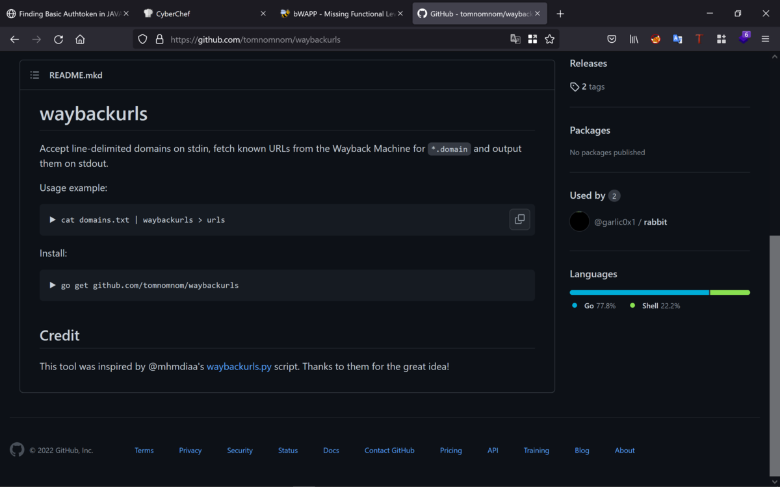Close the bWAPP tab
Viewport: 780px width, 487px height.
(x=400, y=14)
